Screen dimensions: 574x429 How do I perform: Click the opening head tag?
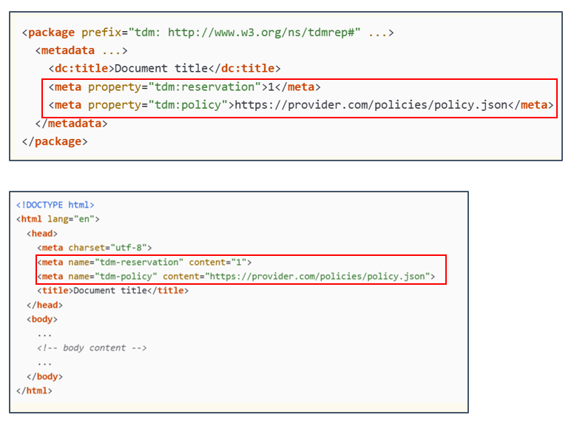click(x=42, y=234)
